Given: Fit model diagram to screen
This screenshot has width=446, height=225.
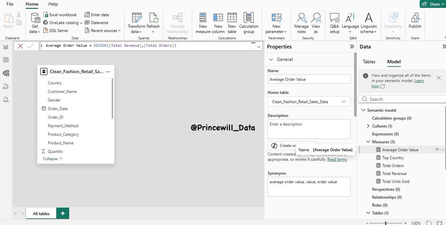Looking at the screenshot, I should click(440, 223).
